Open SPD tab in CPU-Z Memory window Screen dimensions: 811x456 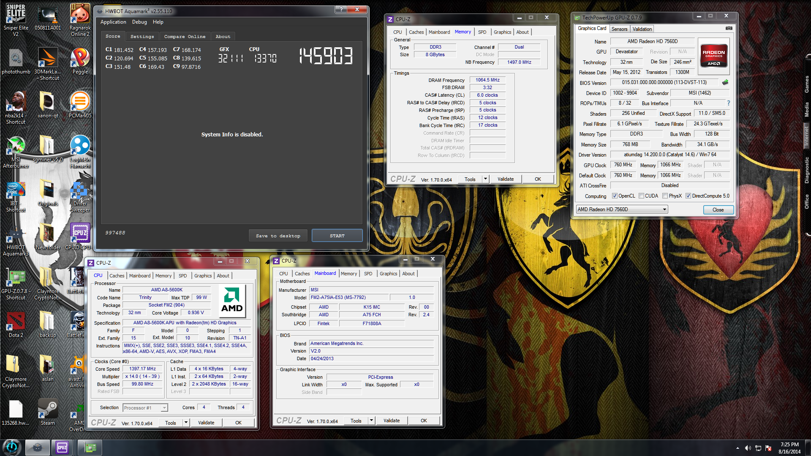[x=482, y=32]
